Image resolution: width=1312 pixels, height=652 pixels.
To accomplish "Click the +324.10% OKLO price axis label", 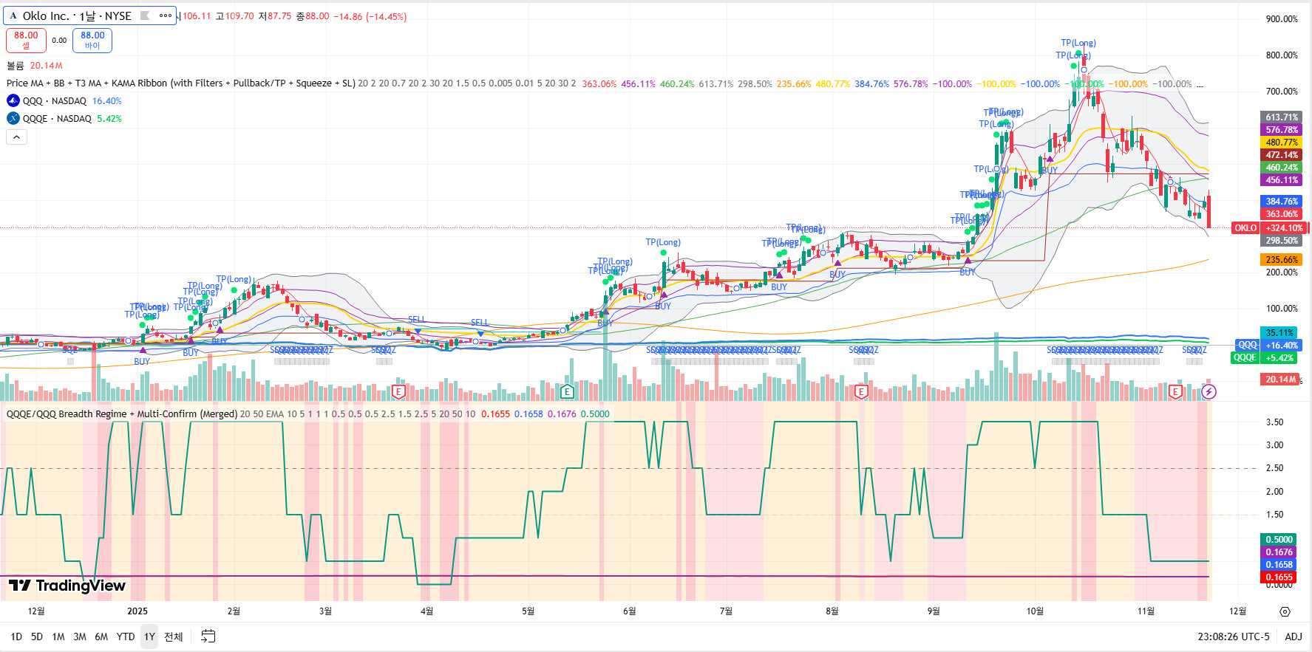I will tap(1284, 228).
